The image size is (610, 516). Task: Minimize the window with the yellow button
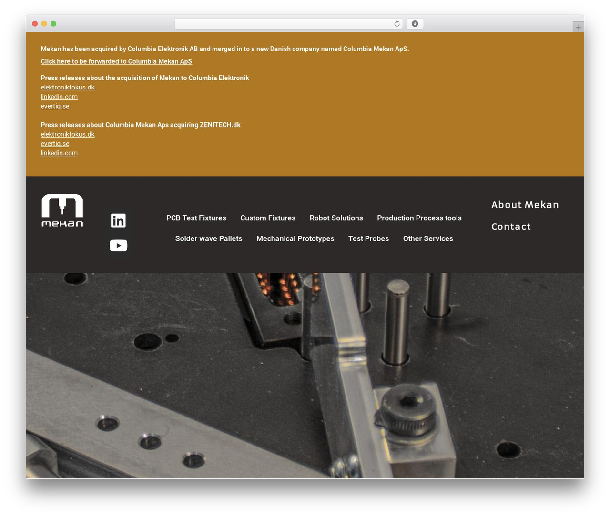point(44,24)
